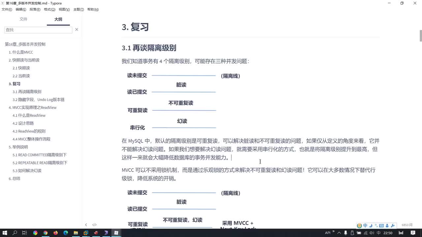Open Task View on the taskbar
422x237 pixels.
(25, 233)
